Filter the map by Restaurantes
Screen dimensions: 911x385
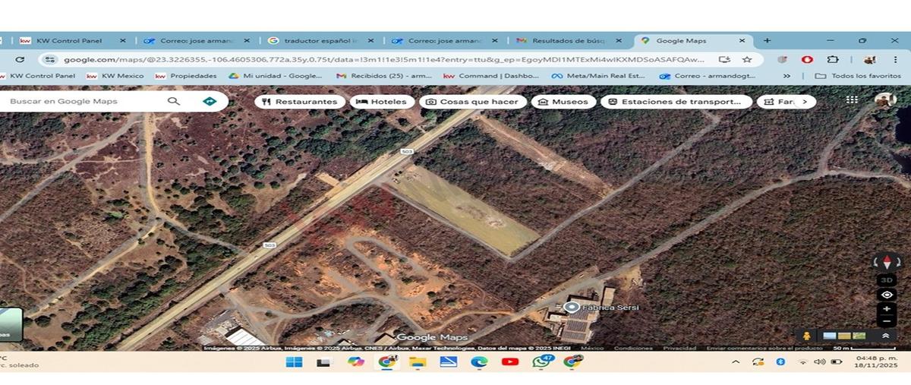[x=299, y=102]
